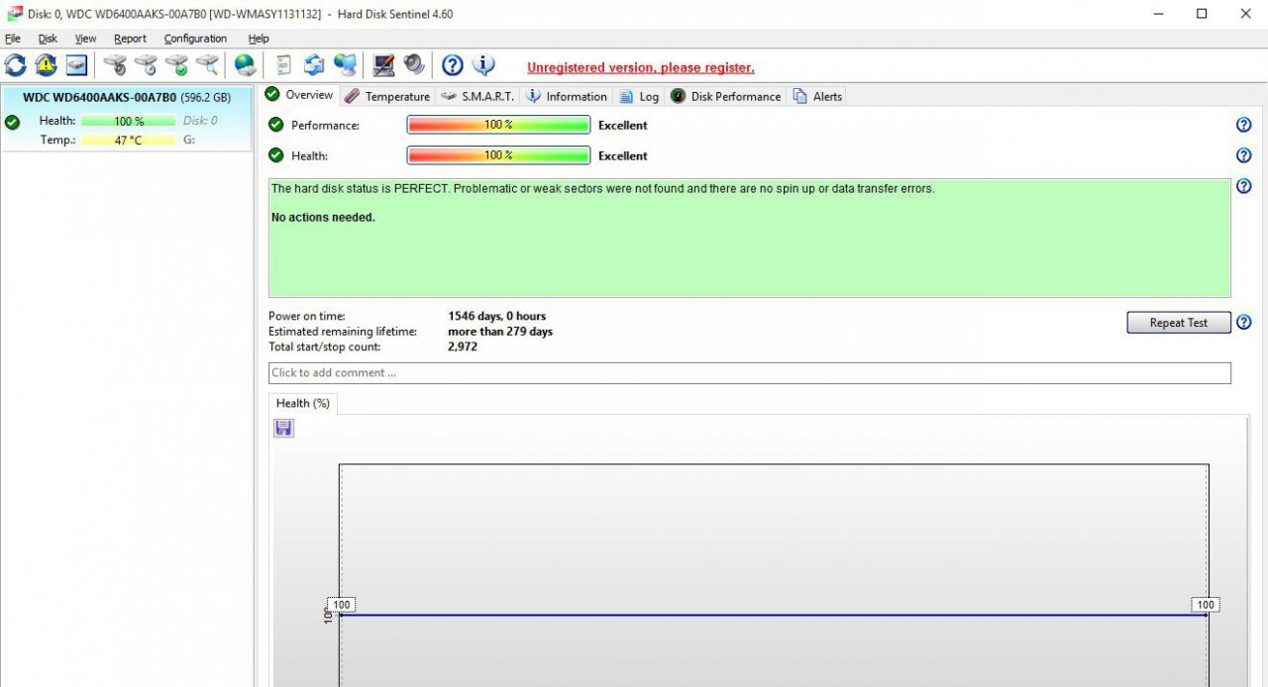Open the Report menu

click(x=130, y=39)
